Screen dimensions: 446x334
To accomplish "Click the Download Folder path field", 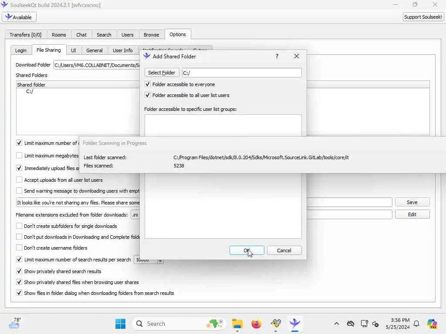I will (97, 65).
